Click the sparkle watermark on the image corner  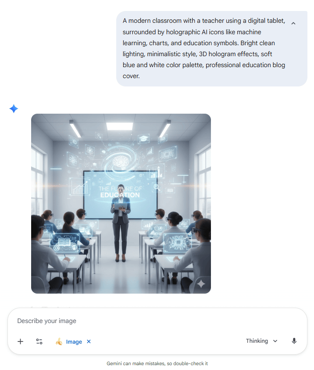(x=201, y=284)
